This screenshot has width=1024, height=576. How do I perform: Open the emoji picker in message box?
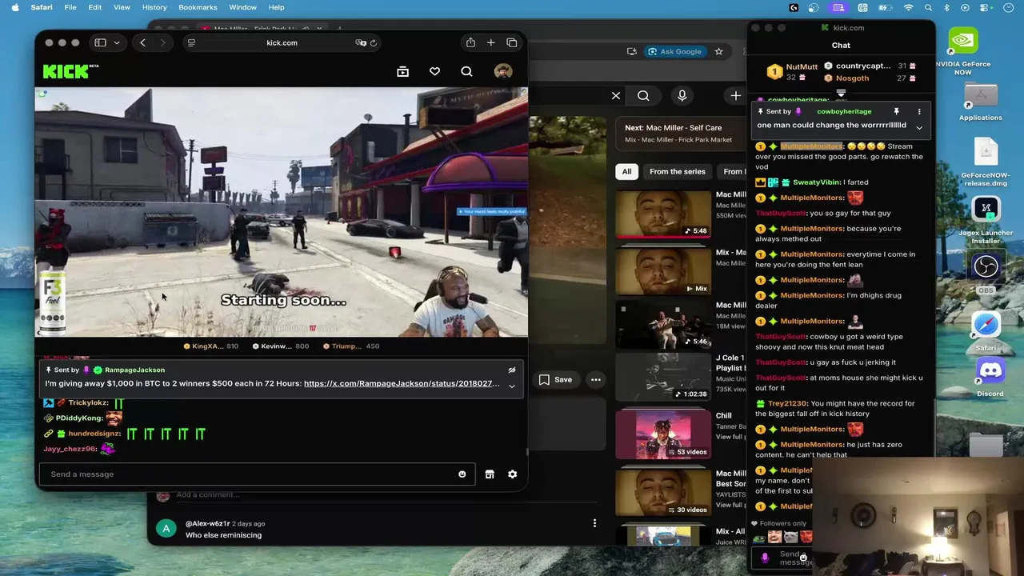pyautogui.click(x=462, y=474)
